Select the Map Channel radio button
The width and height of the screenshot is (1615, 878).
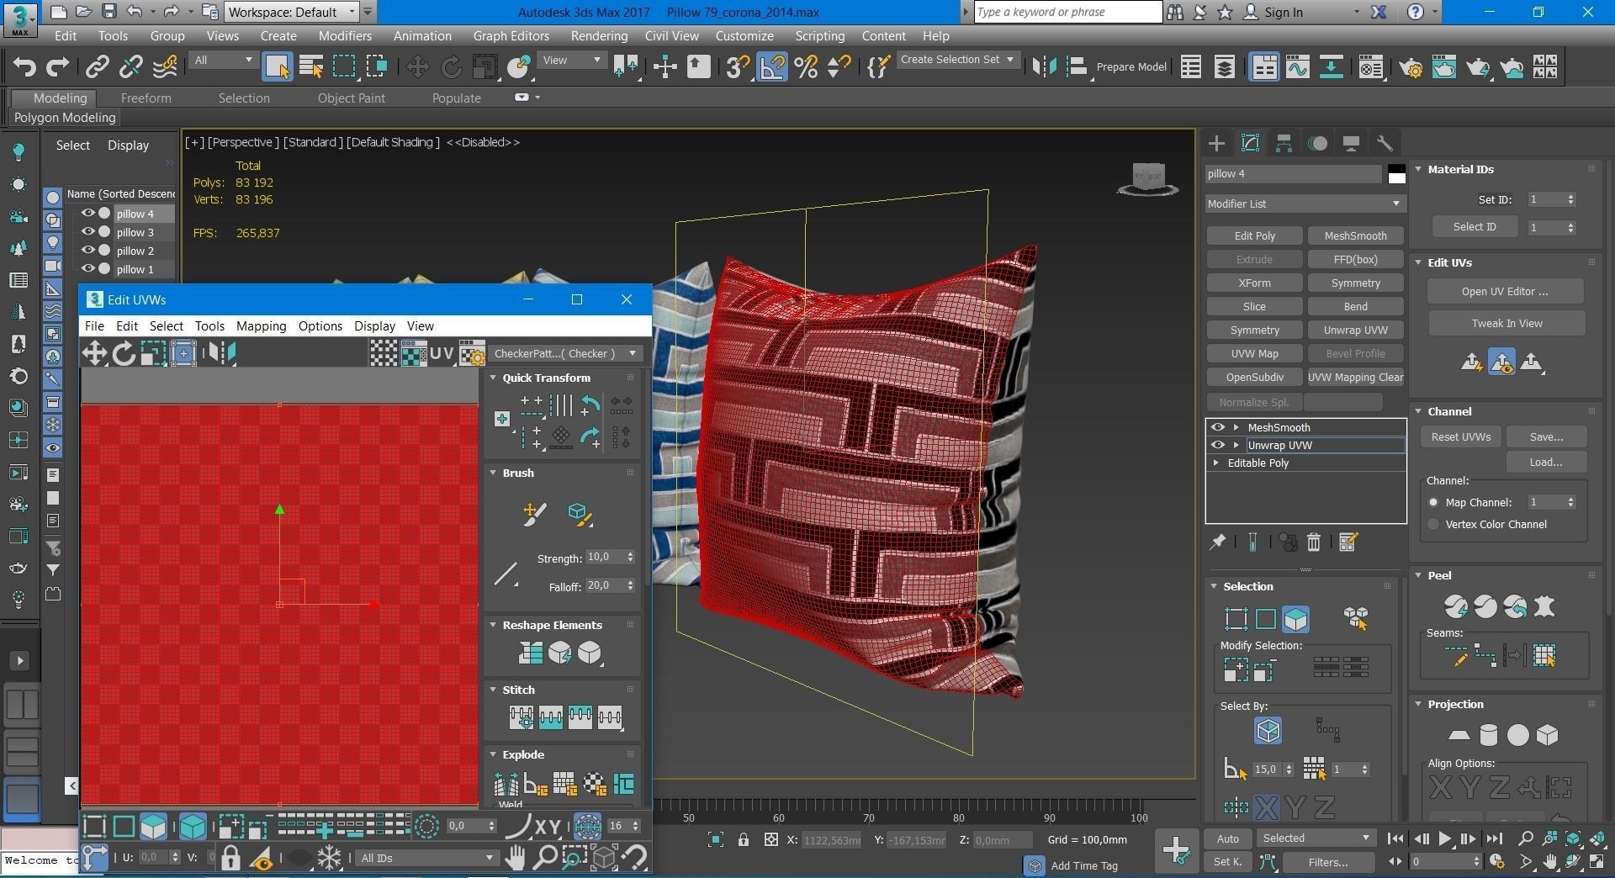1433,502
